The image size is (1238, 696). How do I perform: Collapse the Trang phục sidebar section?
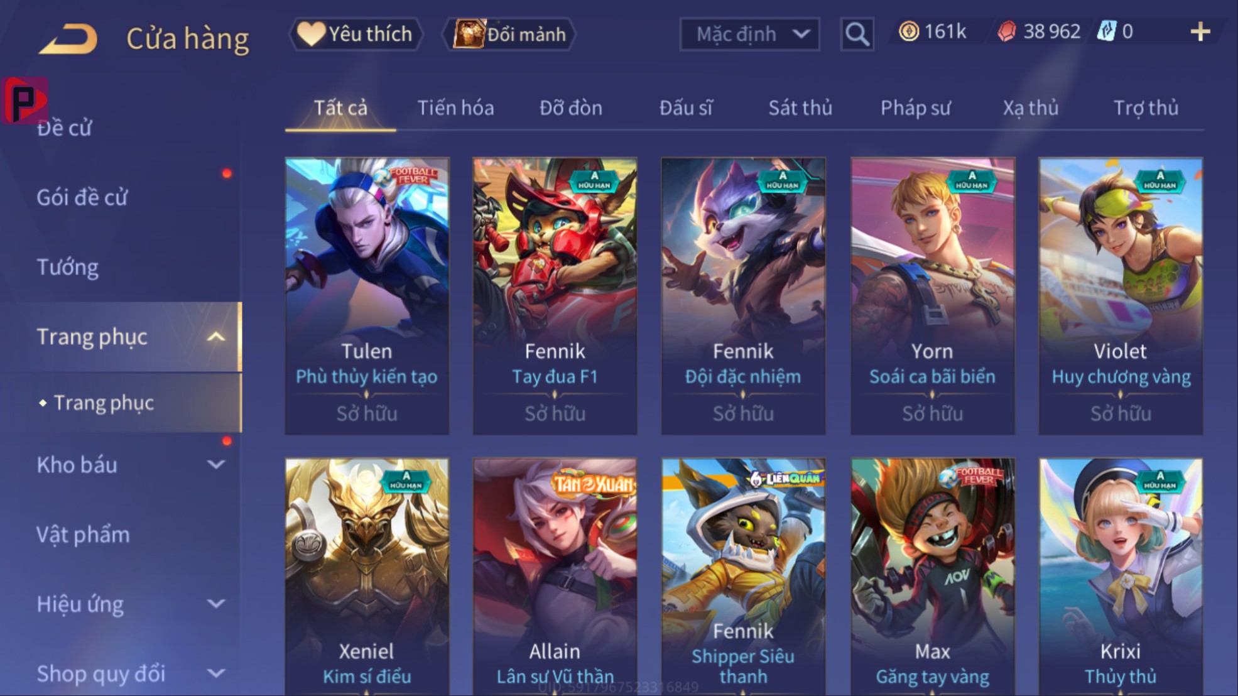click(215, 337)
